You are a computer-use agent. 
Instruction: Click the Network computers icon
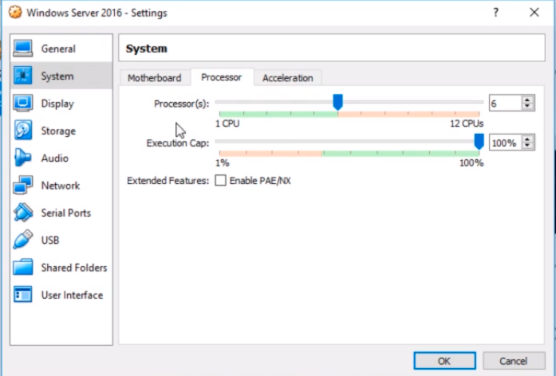point(23,185)
